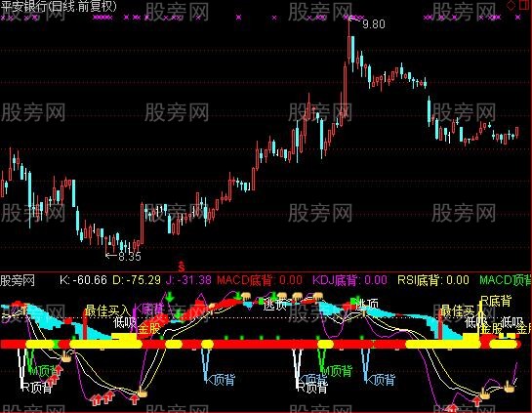Screen dimensions: 532x413
Task: Click the D: -75.29 readout
Action: point(137,280)
